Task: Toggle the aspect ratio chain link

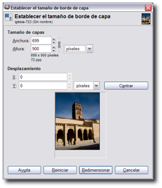Action: [x=59, y=45]
